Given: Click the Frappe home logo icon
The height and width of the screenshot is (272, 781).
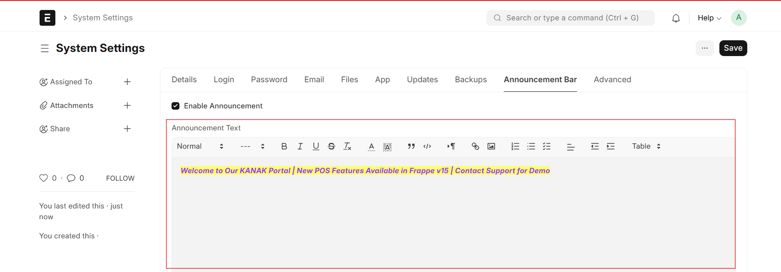Looking at the screenshot, I should click(x=47, y=18).
